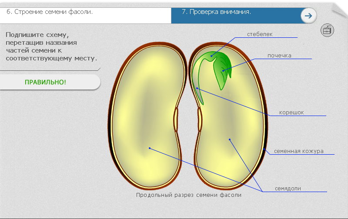Click the ПРАВИЛЬНО! result banner

[x=45, y=82]
